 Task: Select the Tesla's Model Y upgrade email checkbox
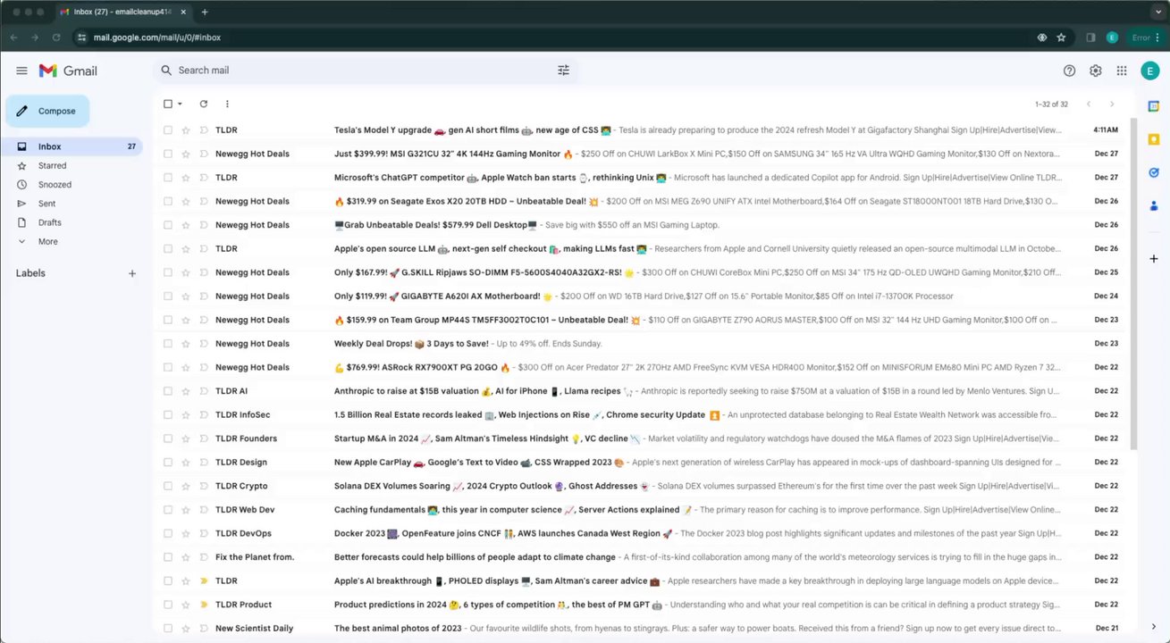point(167,130)
